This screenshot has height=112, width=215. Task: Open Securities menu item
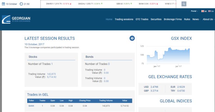coord(156,19)
